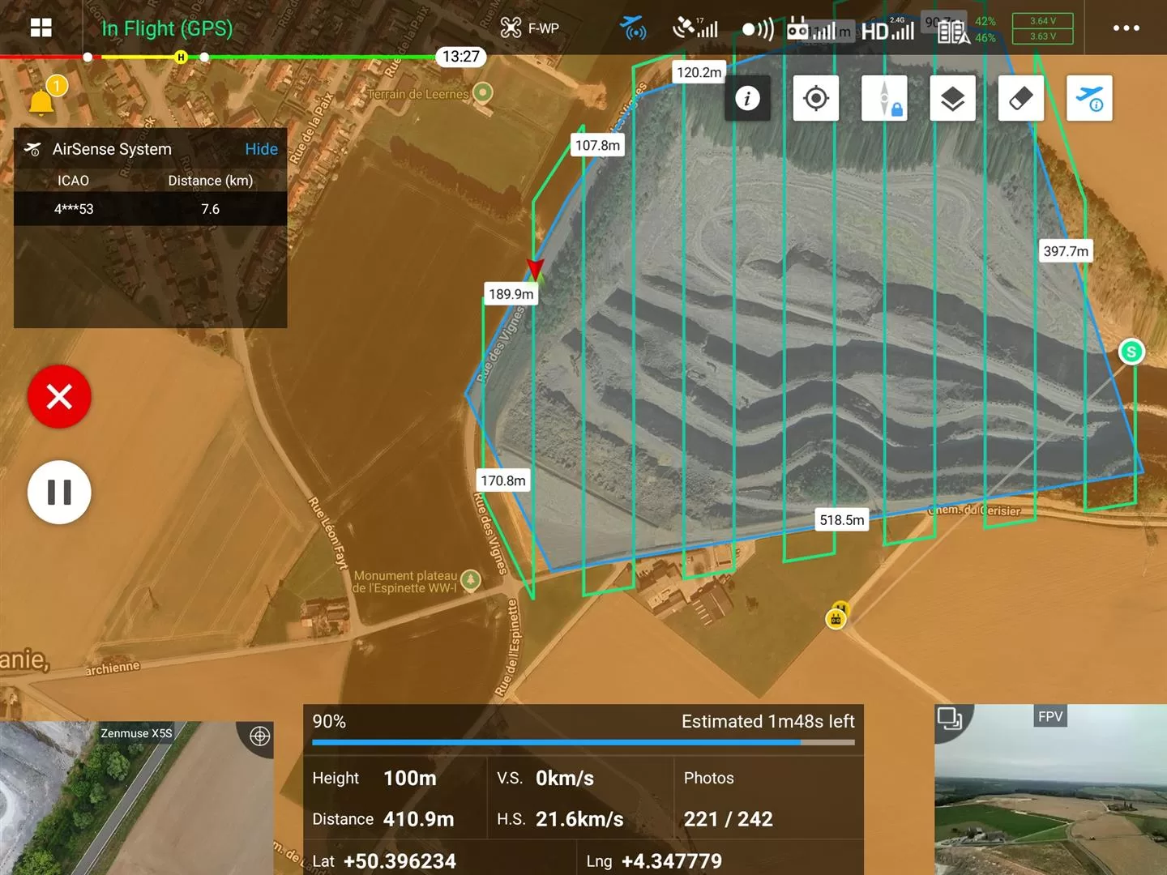This screenshot has width=1167, height=875.
Task: Open the flight airspace info icon
Action: click(x=1089, y=99)
